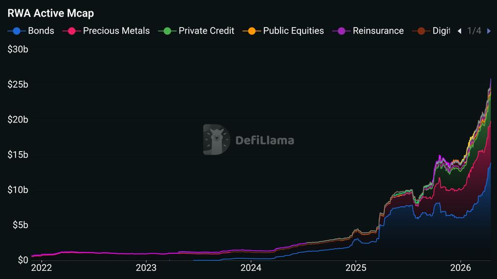Click the pink Precious Metals legend marker
Image resolution: width=497 pixels, height=279 pixels.
(72, 31)
